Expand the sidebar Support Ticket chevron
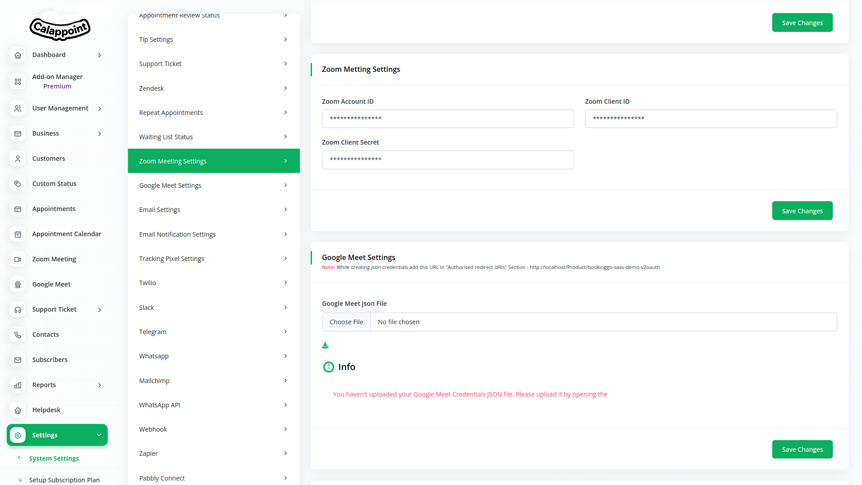The height and width of the screenshot is (485, 862). point(100,310)
